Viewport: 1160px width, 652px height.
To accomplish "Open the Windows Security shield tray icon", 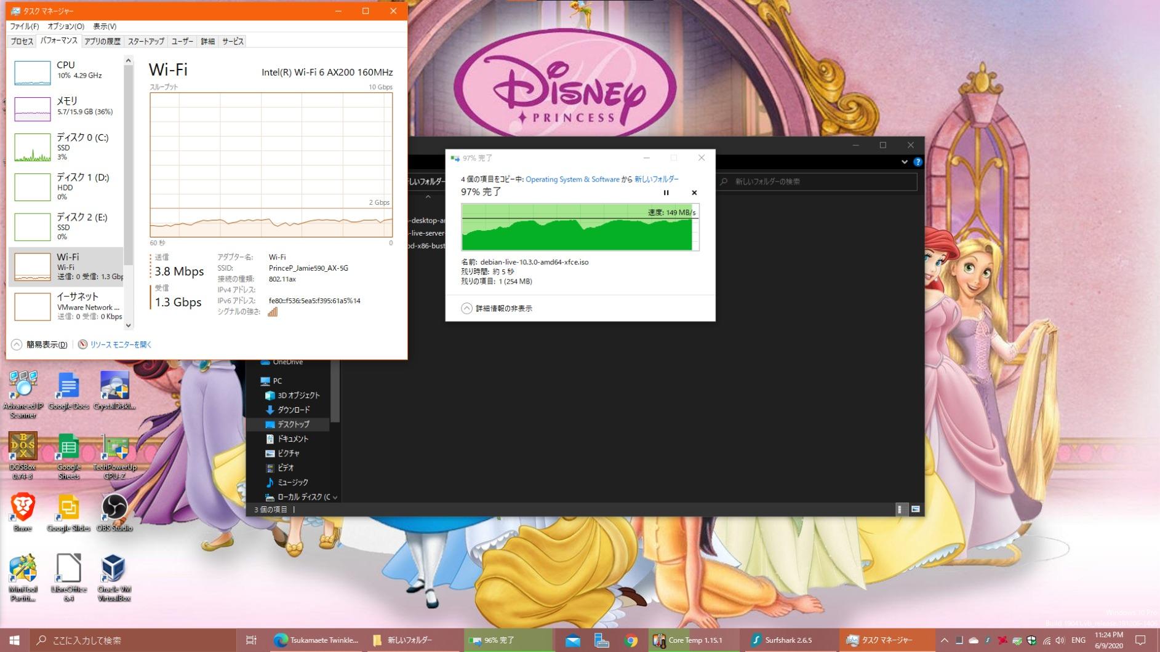I will [x=1032, y=640].
